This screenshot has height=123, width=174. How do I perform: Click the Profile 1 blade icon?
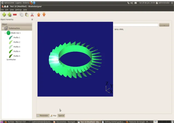click(11, 38)
